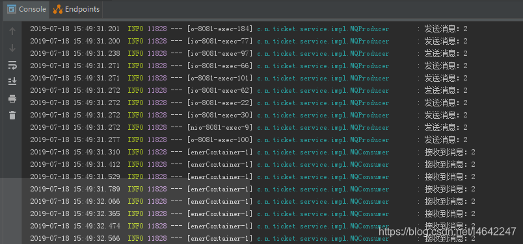523x244 pixels.
Task: Click thread name [o-8081-exec-100]
Action: 220,140
